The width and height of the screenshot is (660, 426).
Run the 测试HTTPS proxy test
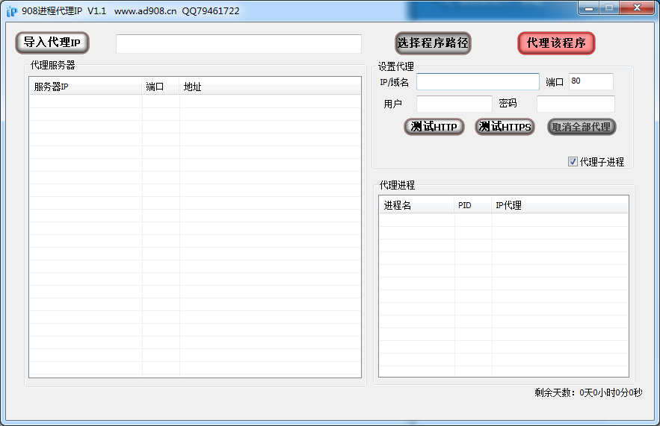pyautogui.click(x=505, y=127)
